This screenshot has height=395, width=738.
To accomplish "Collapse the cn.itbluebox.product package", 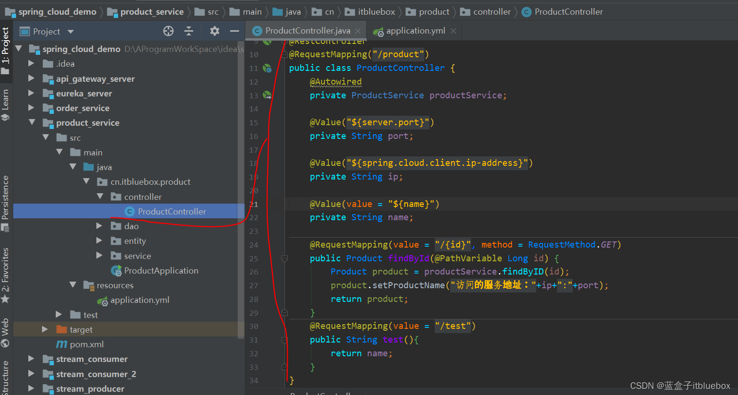I will point(86,181).
